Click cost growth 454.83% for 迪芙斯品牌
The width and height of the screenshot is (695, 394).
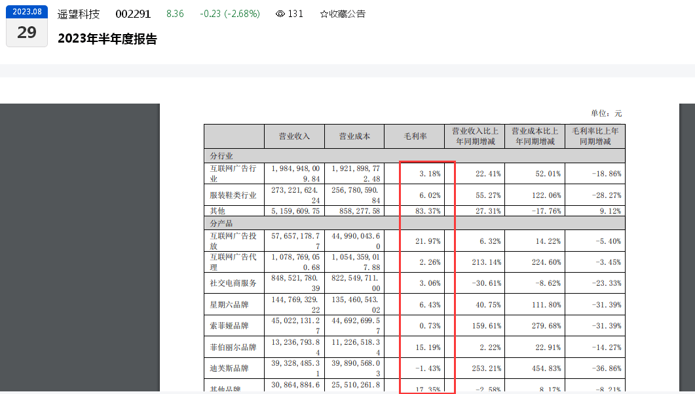[546, 368]
